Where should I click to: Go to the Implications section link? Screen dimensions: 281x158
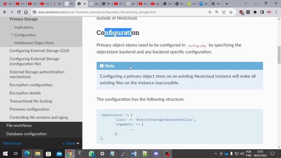[24, 27]
